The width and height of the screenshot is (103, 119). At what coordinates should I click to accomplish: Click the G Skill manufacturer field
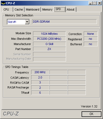coord(49,44)
